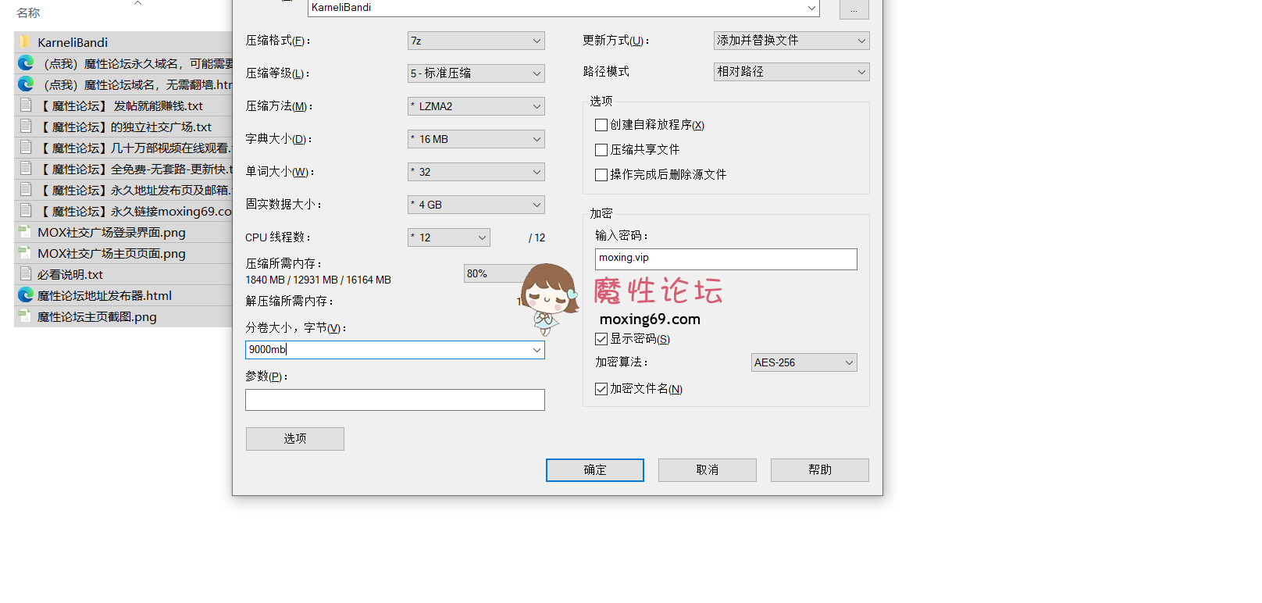Enable 创建自释放程序 checkbox
Screen dimensions: 1262x603
[x=601, y=125]
